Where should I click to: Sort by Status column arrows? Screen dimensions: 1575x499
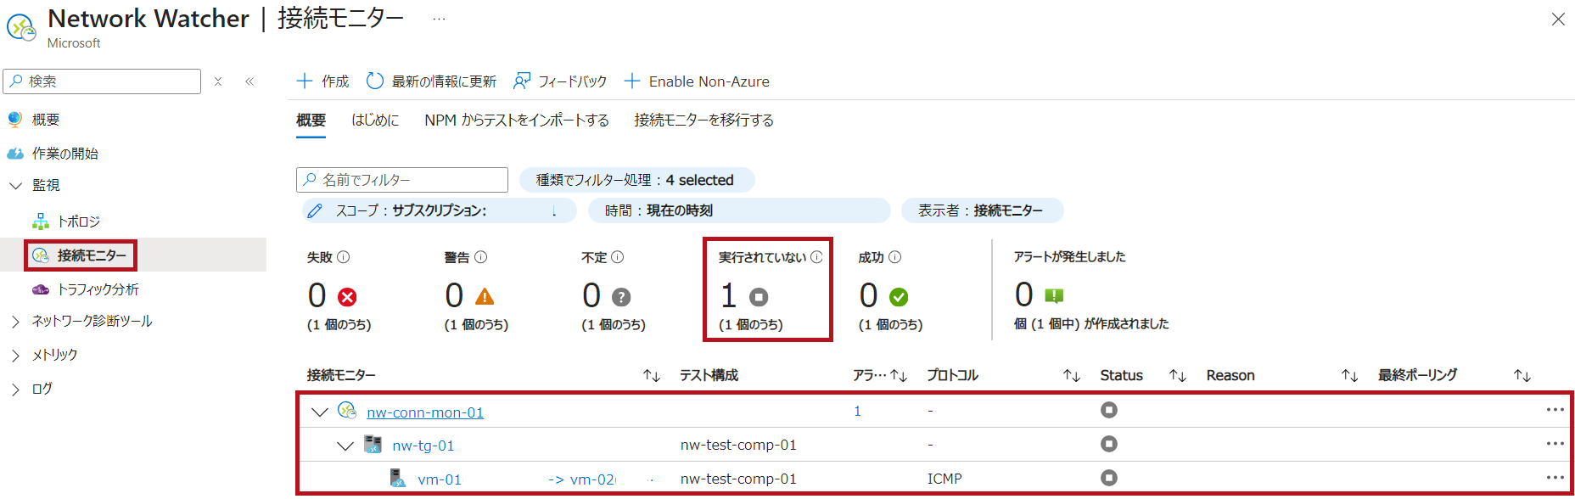(1177, 376)
